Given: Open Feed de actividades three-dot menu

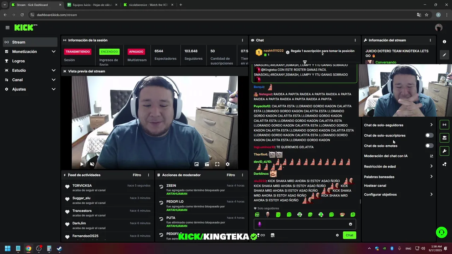Looking at the screenshot, I should (x=148, y=175).
